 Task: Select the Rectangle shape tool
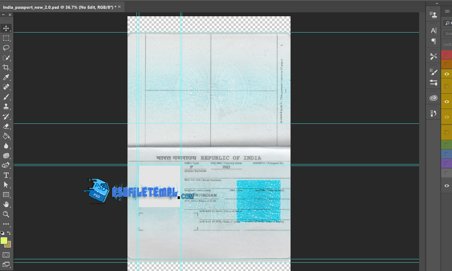[6, 194]
